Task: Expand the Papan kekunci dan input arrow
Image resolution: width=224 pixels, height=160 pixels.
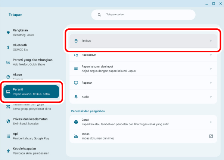Action: coord(211,69)
